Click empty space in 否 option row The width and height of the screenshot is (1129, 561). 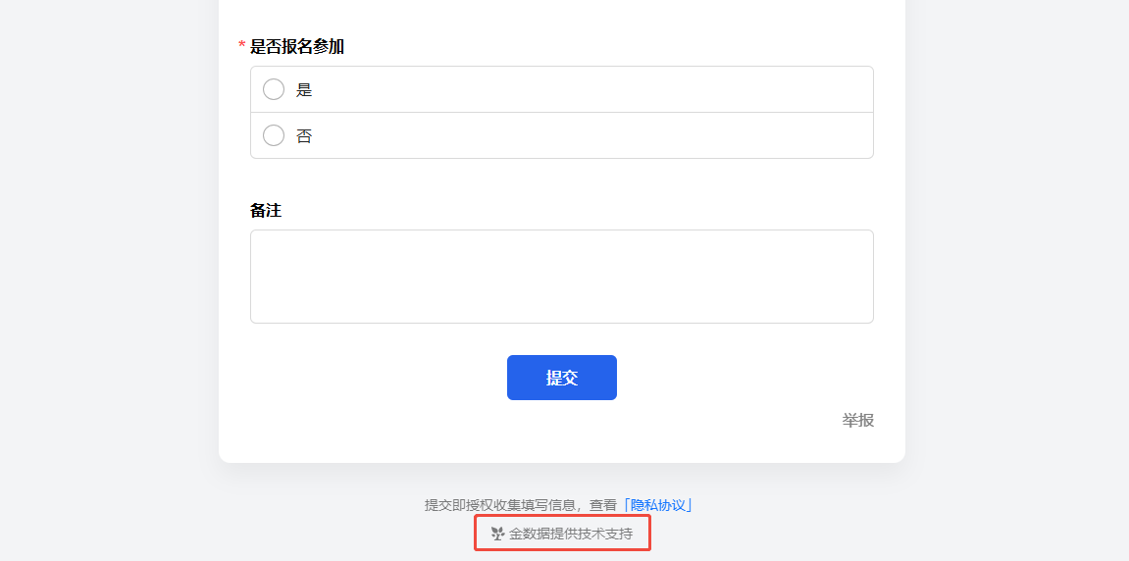point(589,135)
